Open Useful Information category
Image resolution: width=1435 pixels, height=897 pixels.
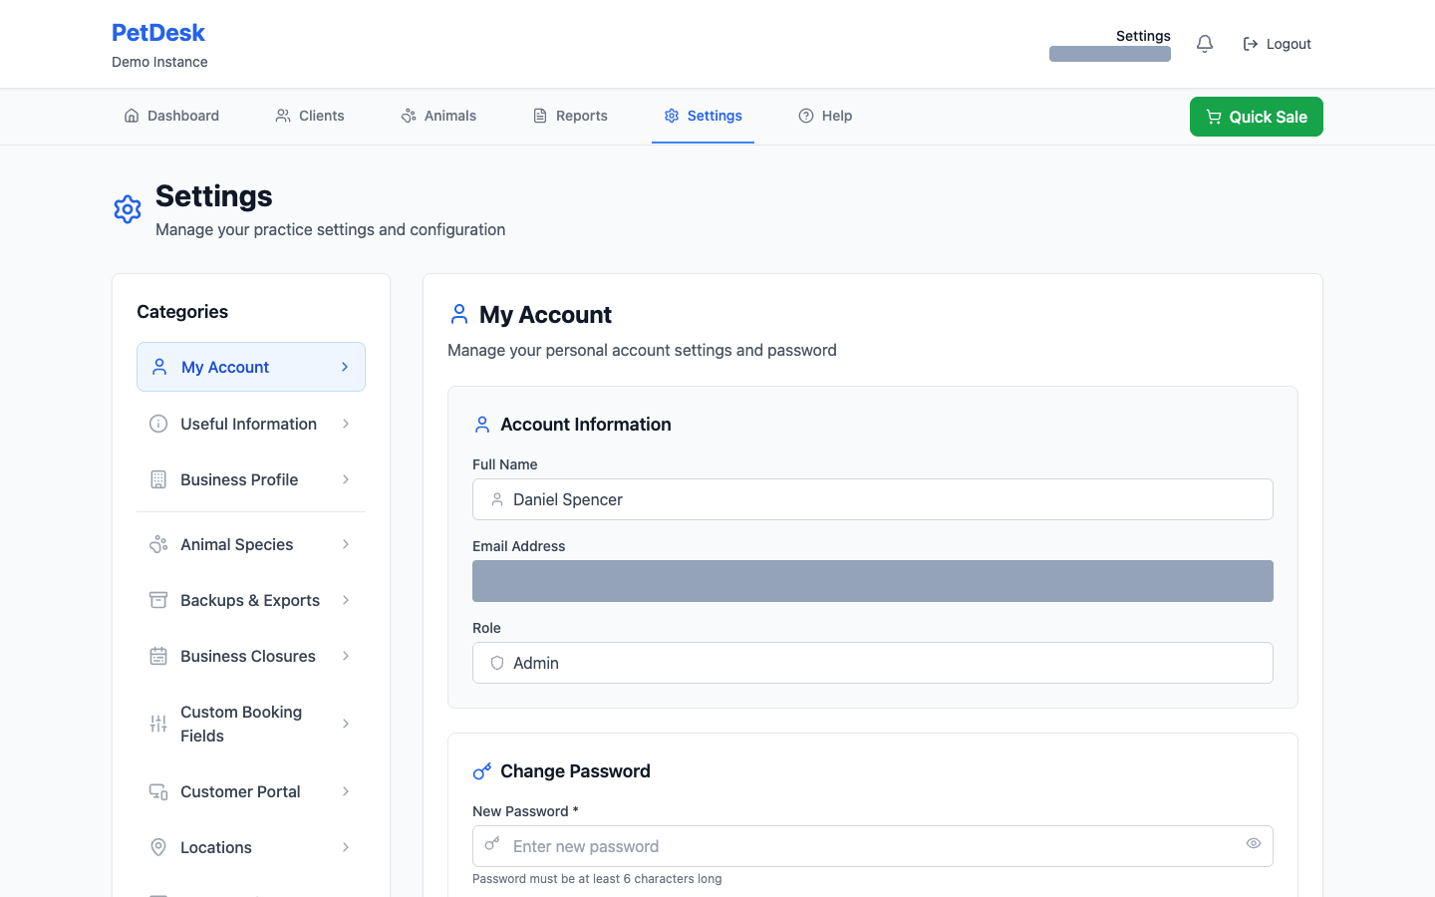point(251,424)
